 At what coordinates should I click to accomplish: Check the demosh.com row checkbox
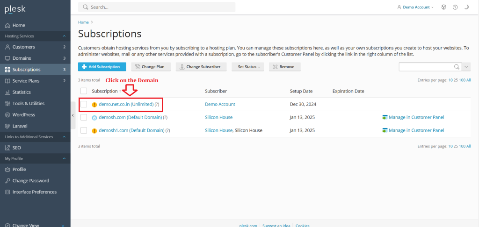(84, 117)
